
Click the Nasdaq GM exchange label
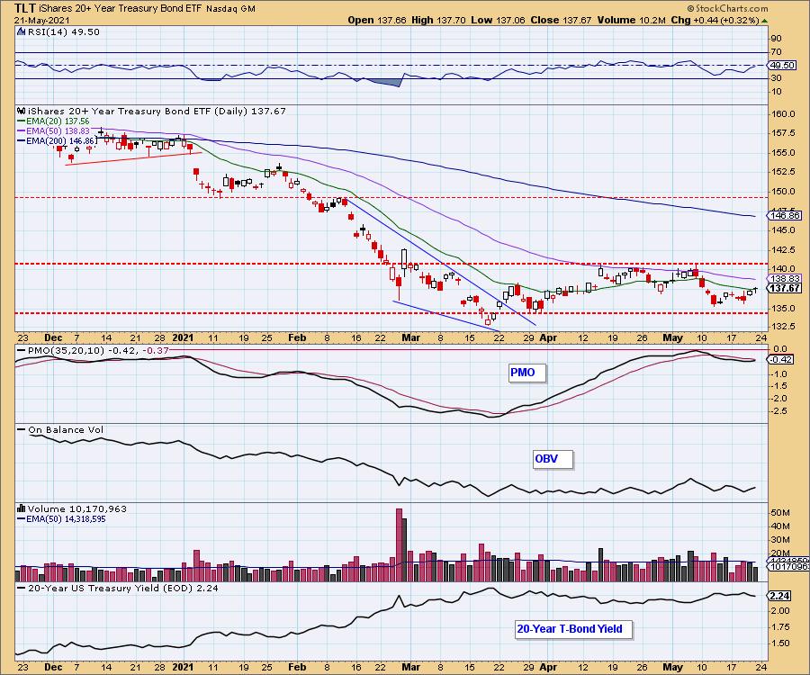click(231, 9)
